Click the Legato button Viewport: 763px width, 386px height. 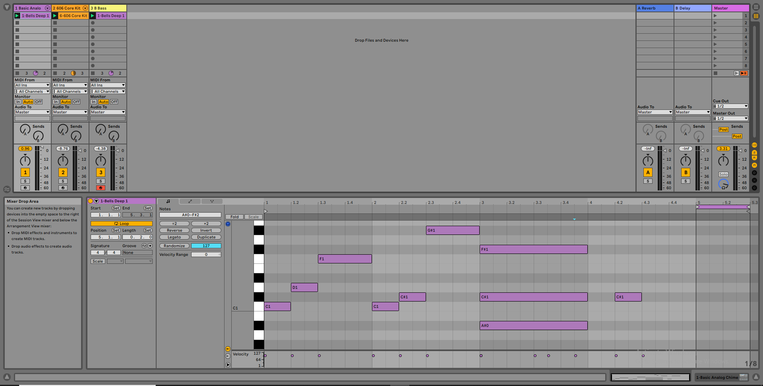click(x=174, y=237)
